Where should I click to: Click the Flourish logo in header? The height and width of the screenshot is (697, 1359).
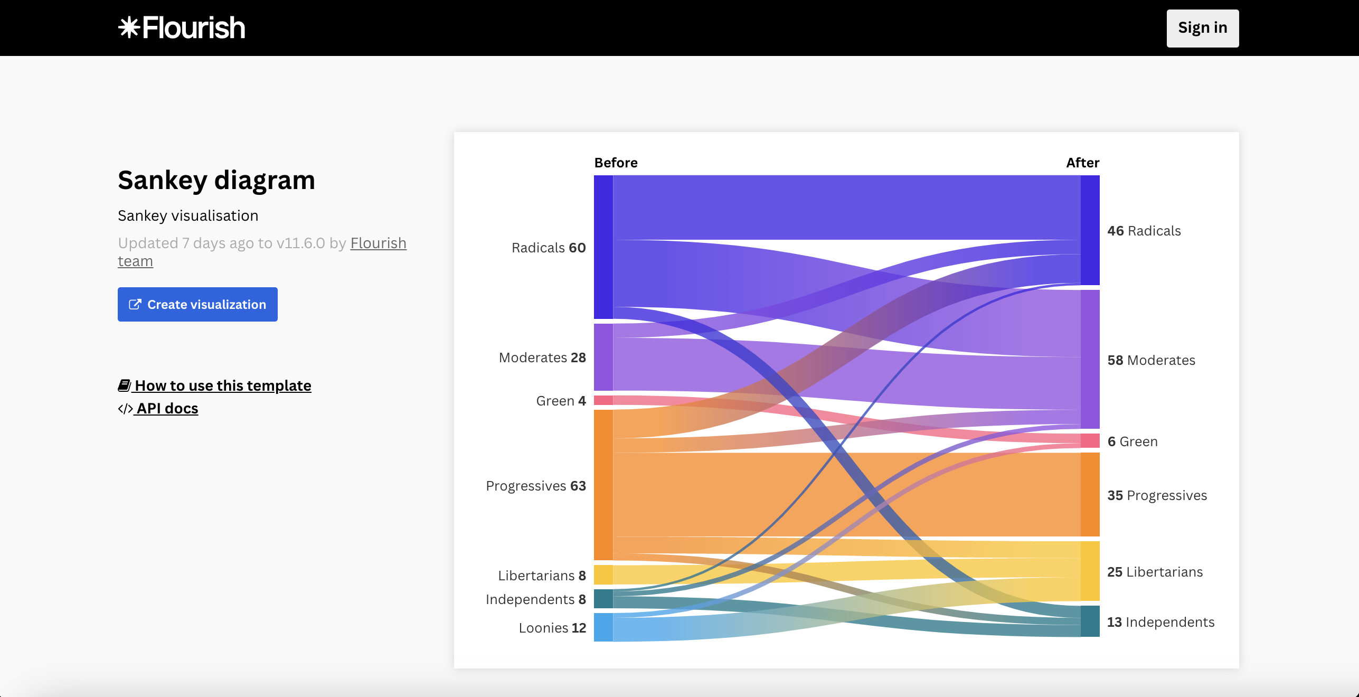click(182, 27)
